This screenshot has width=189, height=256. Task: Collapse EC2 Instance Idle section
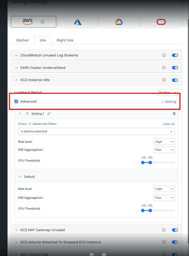click(x=16, y=80)
